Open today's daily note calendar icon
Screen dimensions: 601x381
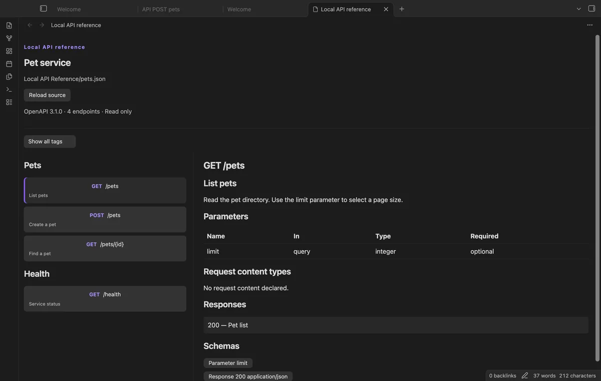(x=9, y=64)
